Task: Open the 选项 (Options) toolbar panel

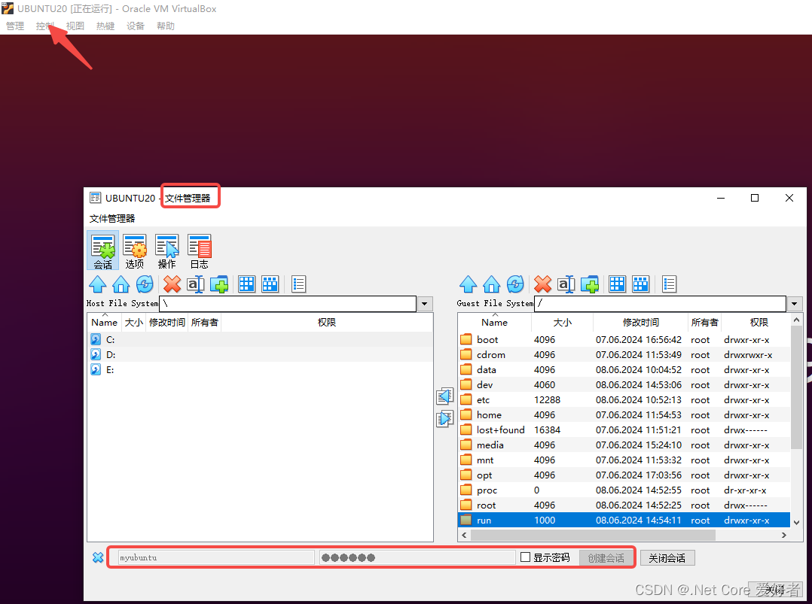Action: [x=135, y=250]
